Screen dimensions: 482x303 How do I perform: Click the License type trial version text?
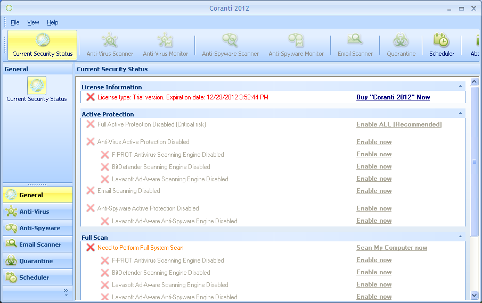(x=183, y=97)
